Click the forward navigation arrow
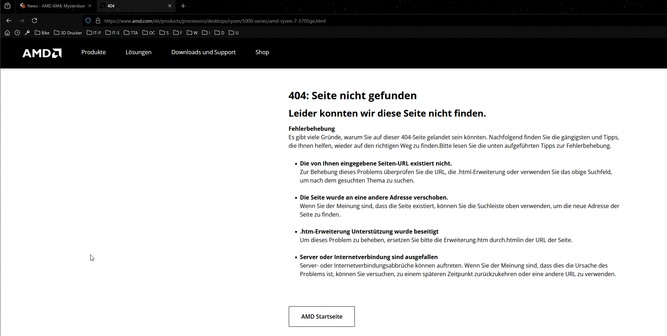 pyautogui.click(x=22, y=21)
